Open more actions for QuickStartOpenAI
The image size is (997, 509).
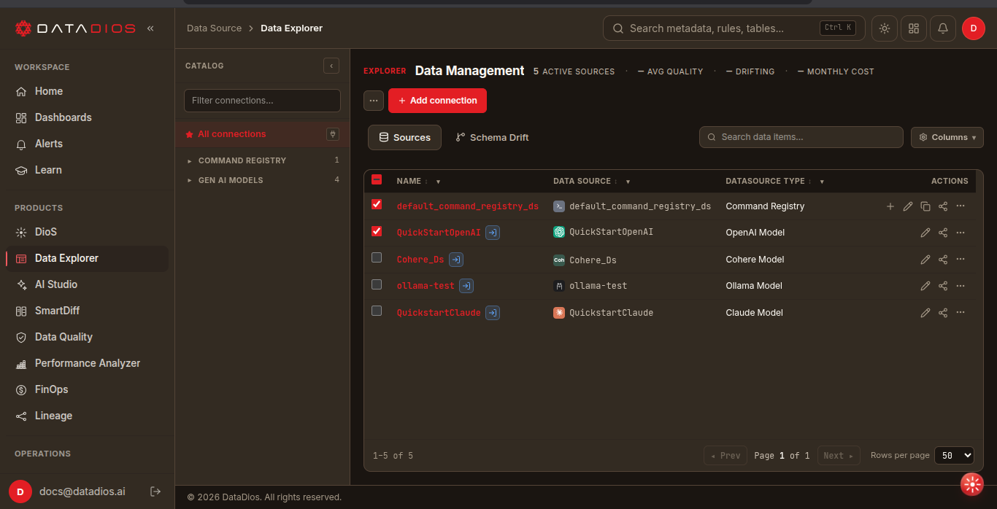point(961,233)
